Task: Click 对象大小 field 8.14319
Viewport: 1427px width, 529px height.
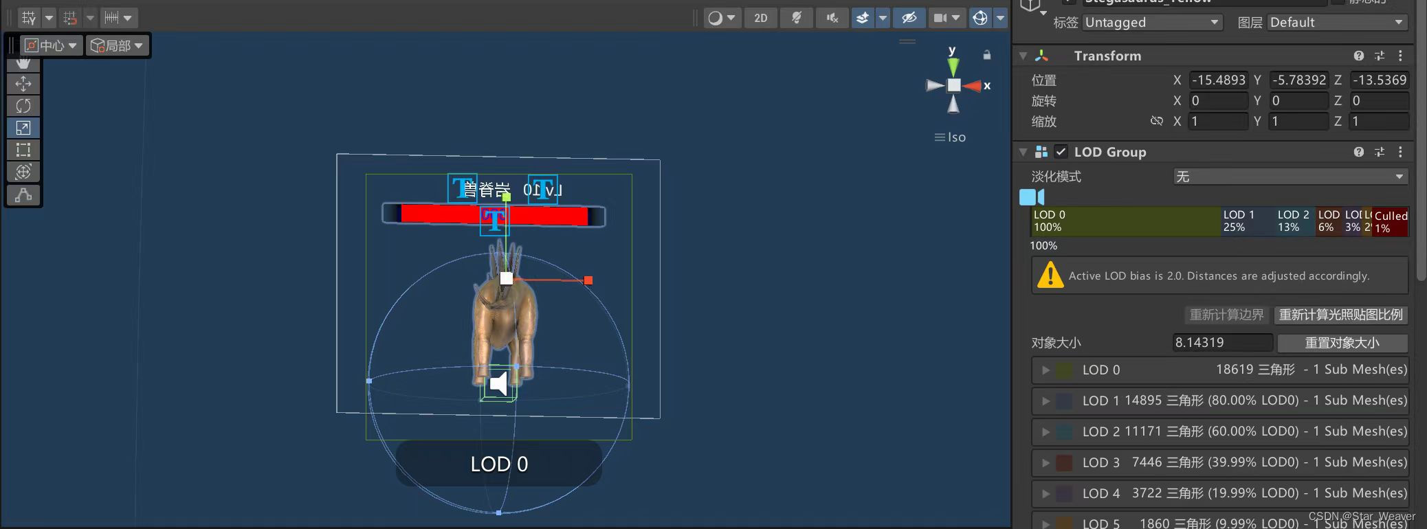Action: [1223, 343]
